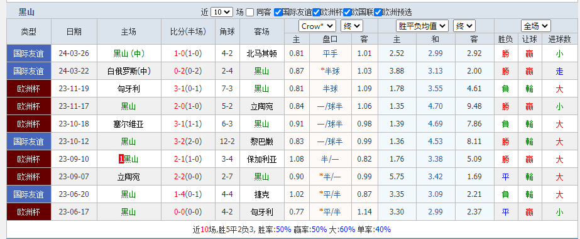Click the blue 平 result in 23-09-07 row
The image size is (580, 239).
[x=505, y=177]
